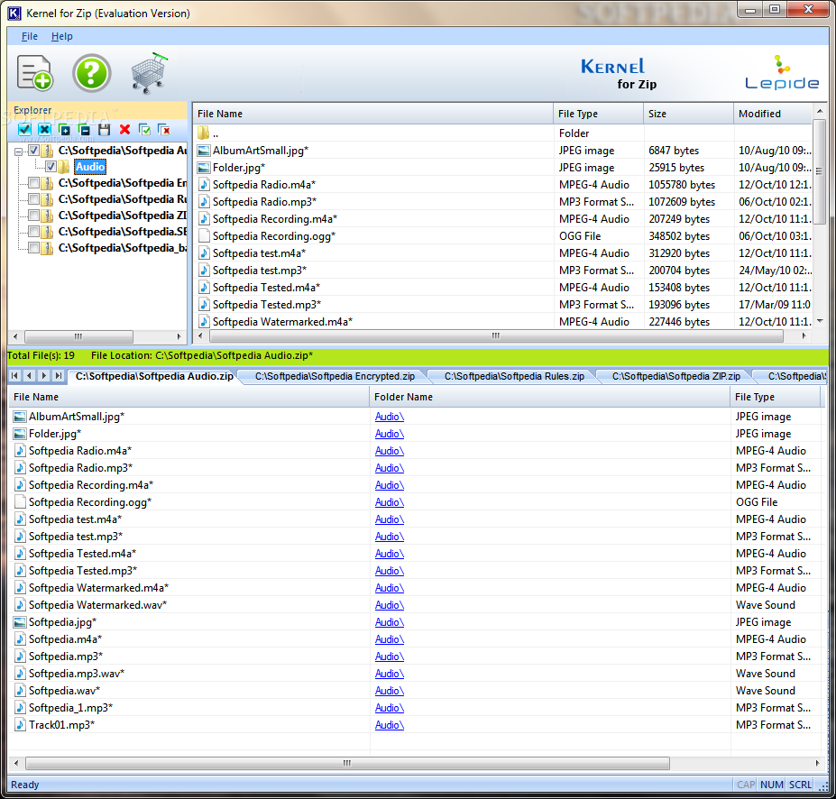The image size is (836, 799).
Task: Click the check-all icon in Explorer toolbar
Action: point(24,130)
